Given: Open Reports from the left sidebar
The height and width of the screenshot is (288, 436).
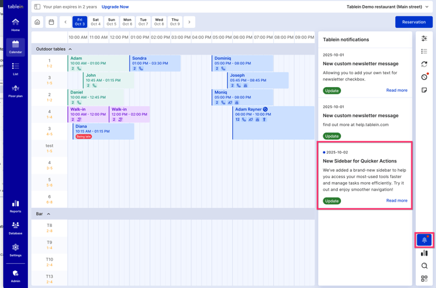Looking at the screenshot, I should tap(15, 206).
